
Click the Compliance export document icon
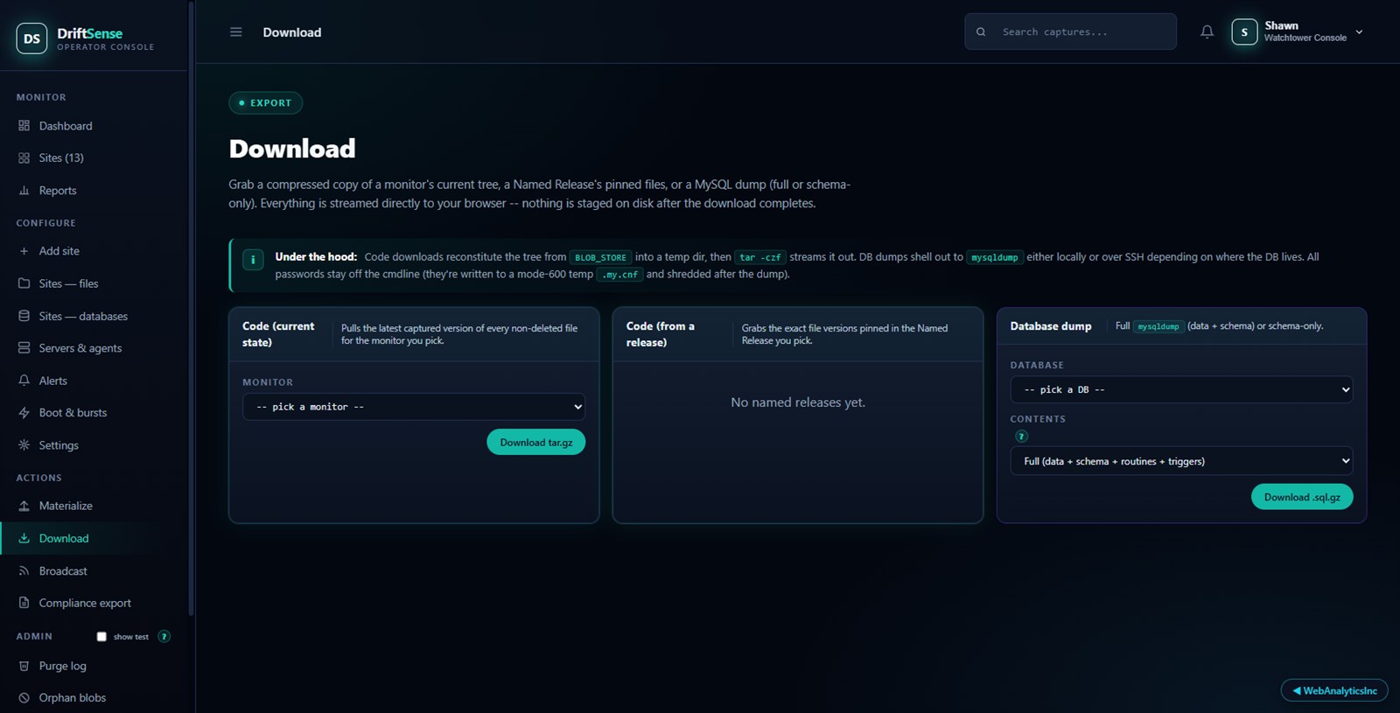coord(24,603)
